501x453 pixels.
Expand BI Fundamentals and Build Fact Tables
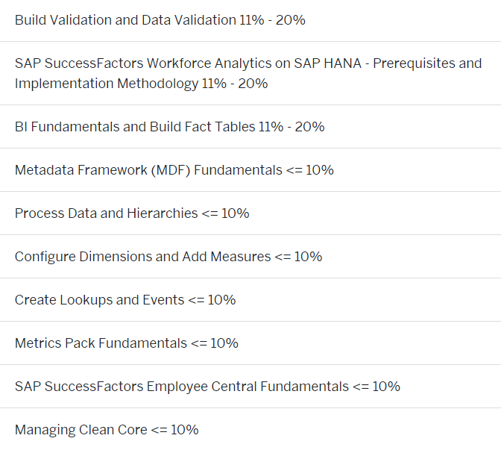[250, 127]
